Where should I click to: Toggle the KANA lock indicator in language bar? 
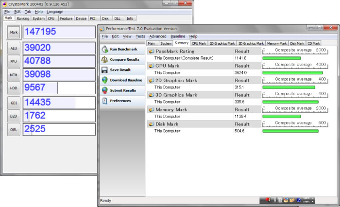[306, 202]
